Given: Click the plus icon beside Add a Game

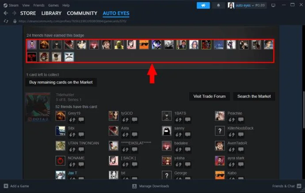Looking at the screenshot, I should click(6, 186).
